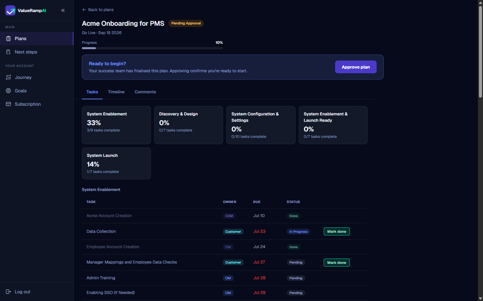The height and width of the screenshot is (301, 483).
Task: Open the Discovery & Design card
Action: (x=189, y=125)
